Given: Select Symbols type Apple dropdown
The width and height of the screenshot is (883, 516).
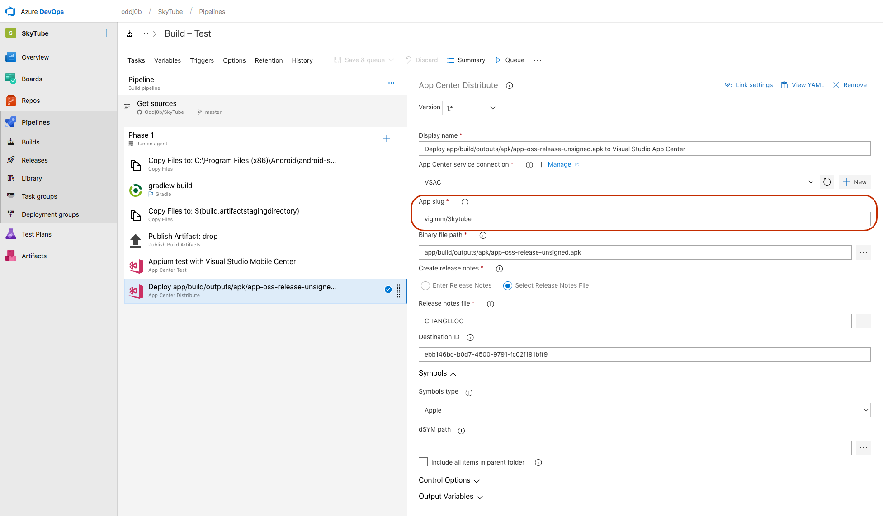Looking at the screenshot, I should tap(644, 410).
